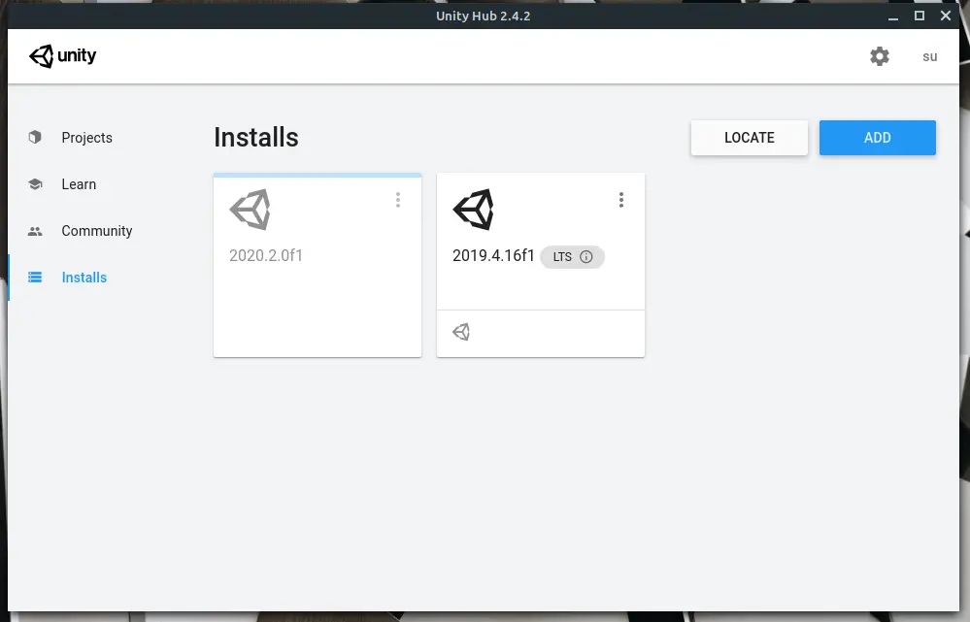Click the LOCATE button
This screenshot has width=970, height=622.
750,138
